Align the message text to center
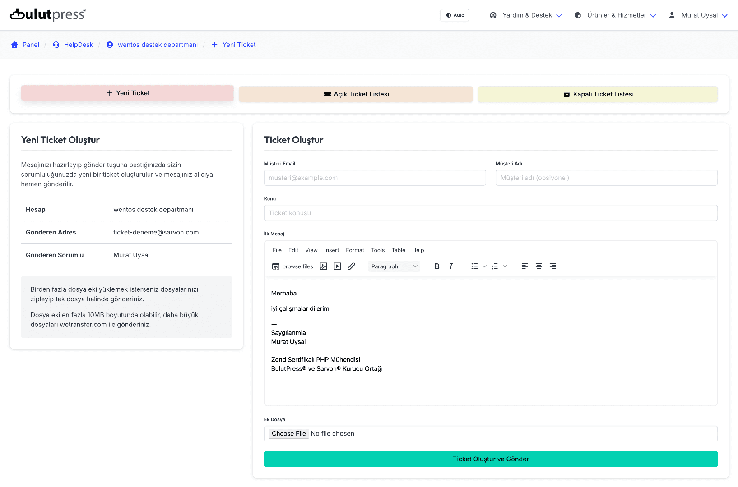The image size is (738, 487). (538, 266)
